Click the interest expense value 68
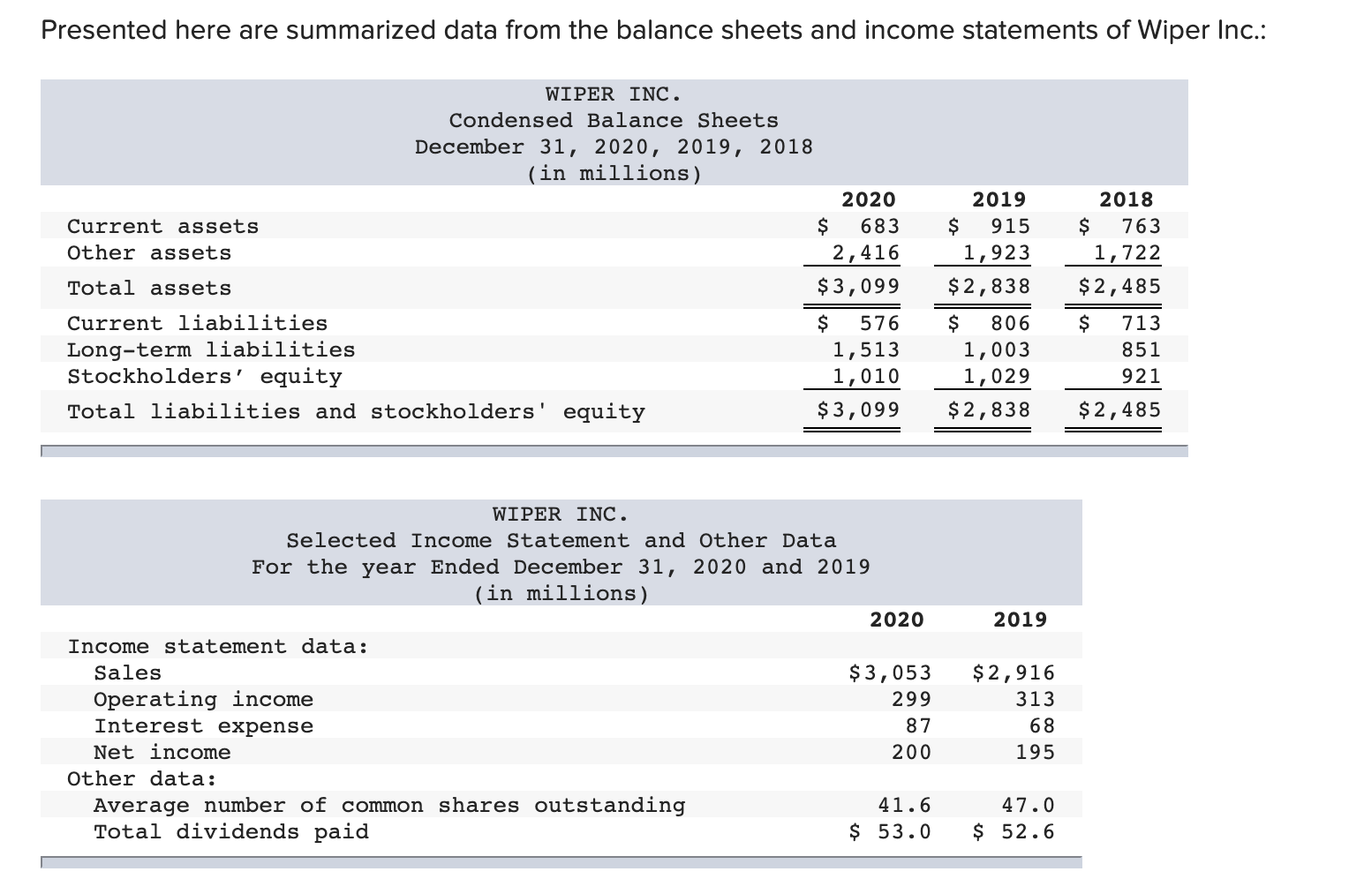This screenshot has width=1349, height=879. (x=1042, y=726)
